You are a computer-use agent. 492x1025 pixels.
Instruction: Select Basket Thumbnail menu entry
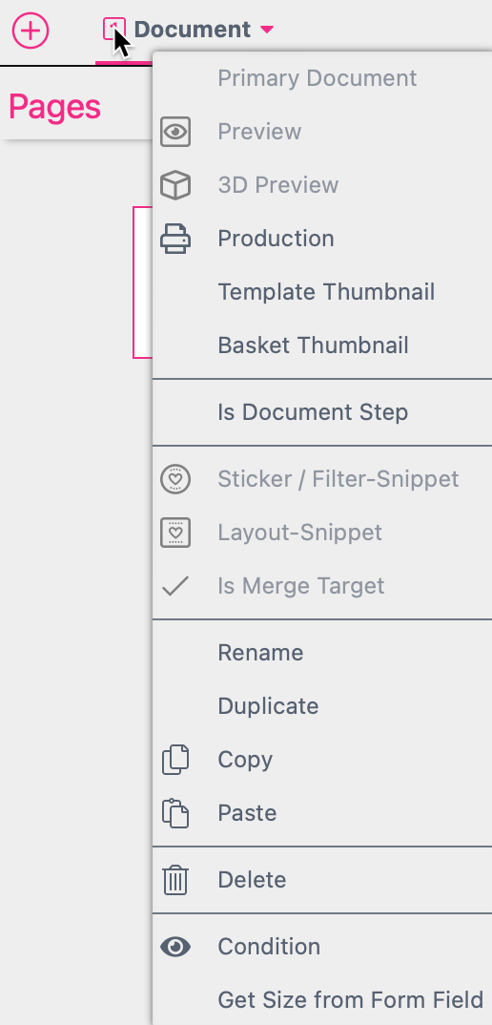coord(314,345)
